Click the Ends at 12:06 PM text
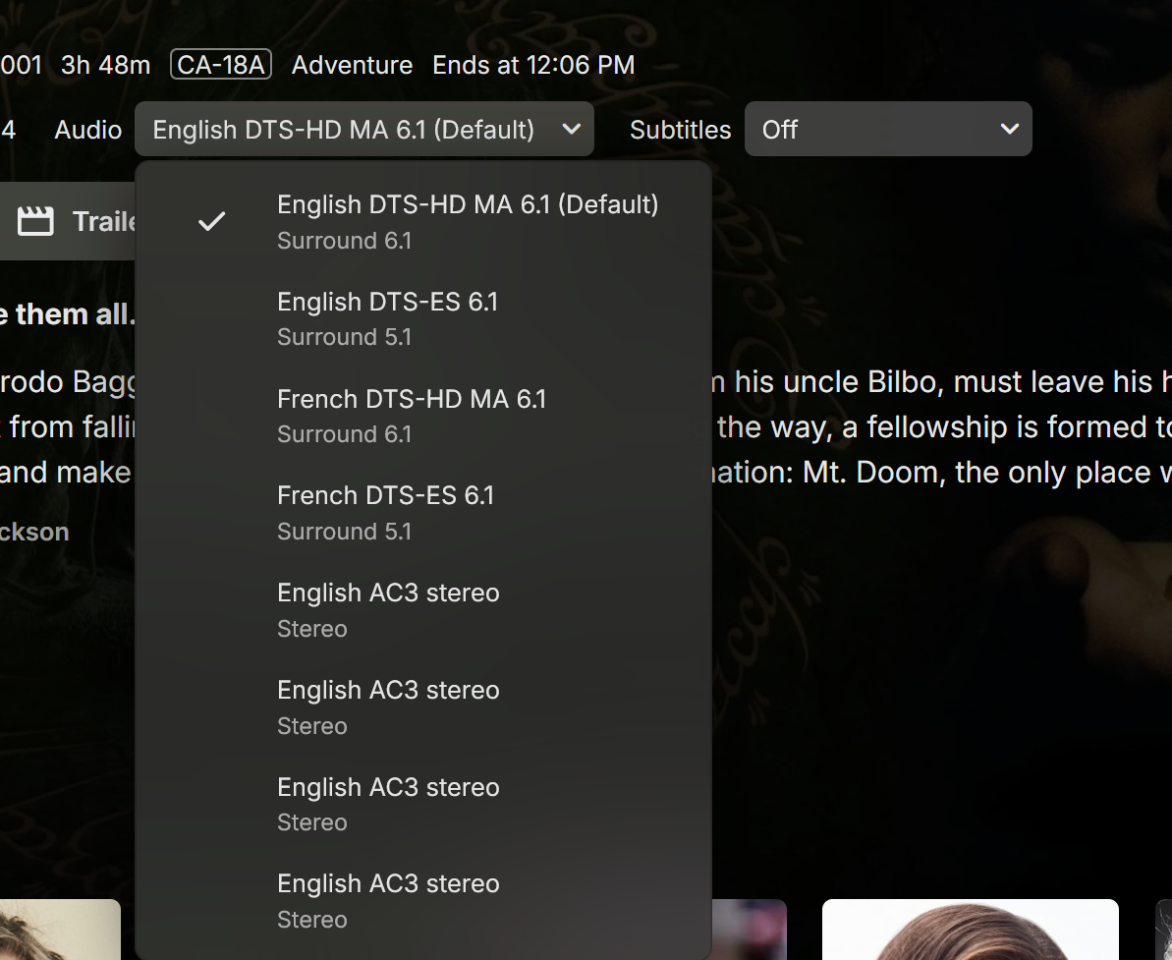This screenshot has width=1172, height=960. tap(533, 65)
